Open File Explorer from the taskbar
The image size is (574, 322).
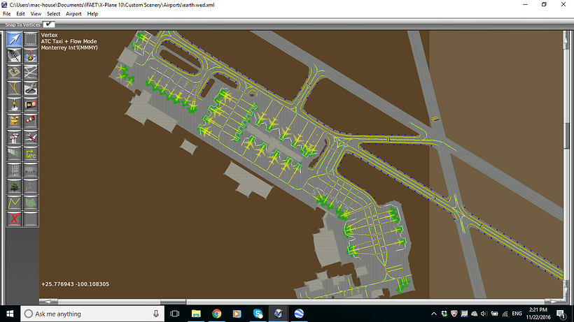(x=196, y=314)
